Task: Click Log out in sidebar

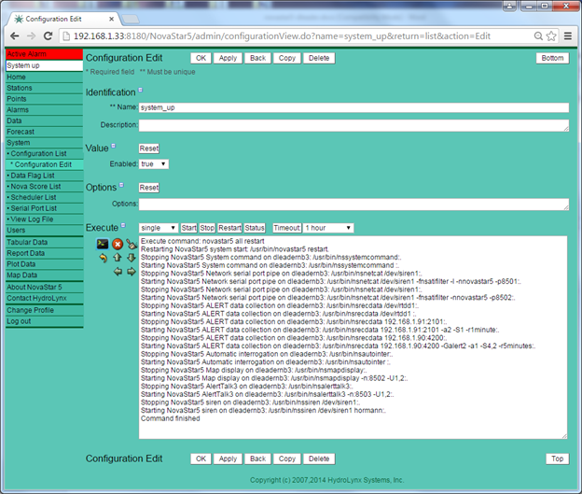Action: (44, 321)
